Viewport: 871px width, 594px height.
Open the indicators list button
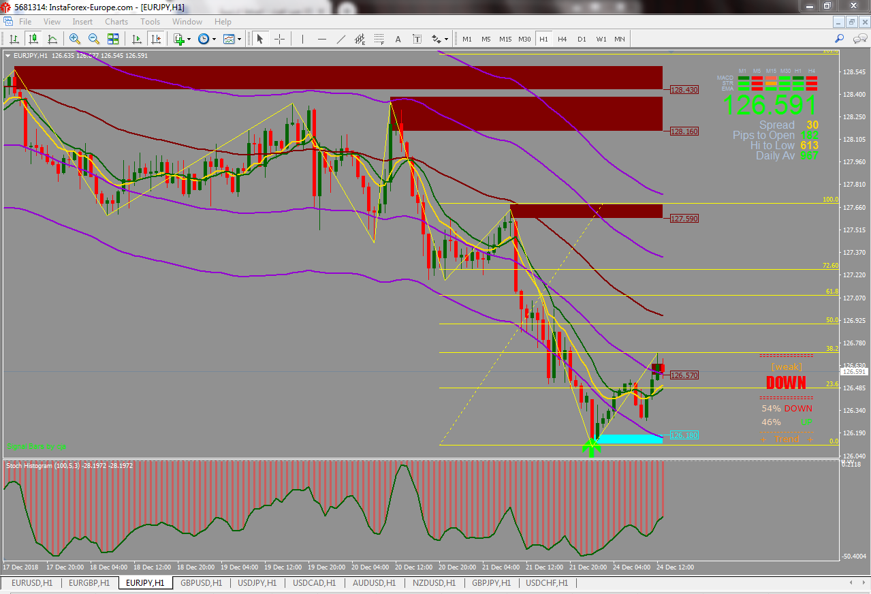coord(179,40)
